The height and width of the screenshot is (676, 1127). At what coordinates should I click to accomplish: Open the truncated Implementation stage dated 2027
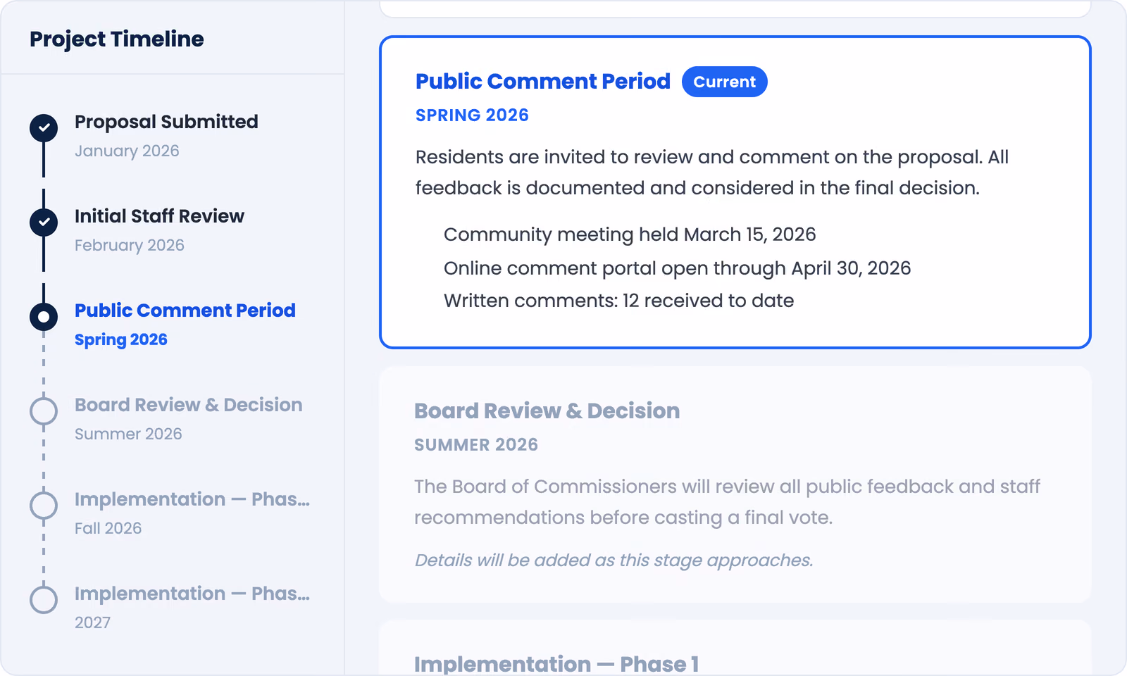(192, 594)
